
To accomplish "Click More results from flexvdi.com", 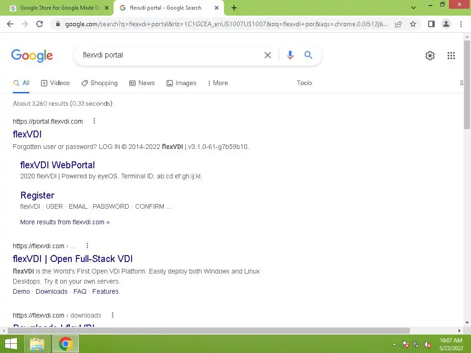I will [65, 222].
